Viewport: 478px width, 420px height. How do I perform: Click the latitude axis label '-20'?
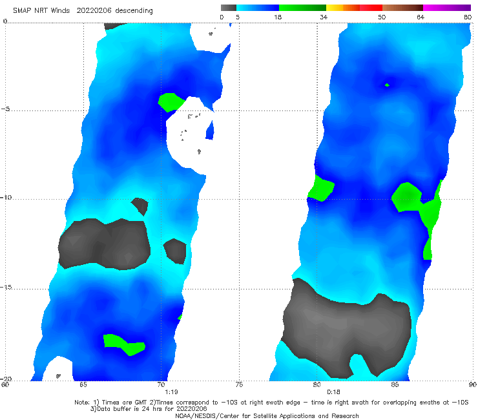point(6,379)
